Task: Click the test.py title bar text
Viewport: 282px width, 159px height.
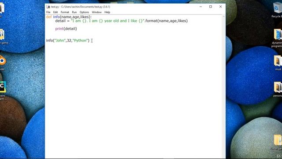Action: coord(81,7)
